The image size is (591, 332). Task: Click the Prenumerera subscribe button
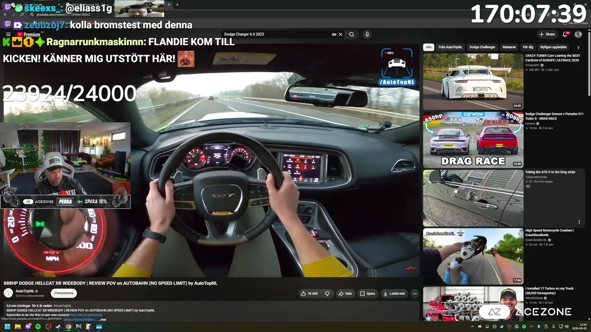click(64, 293)
